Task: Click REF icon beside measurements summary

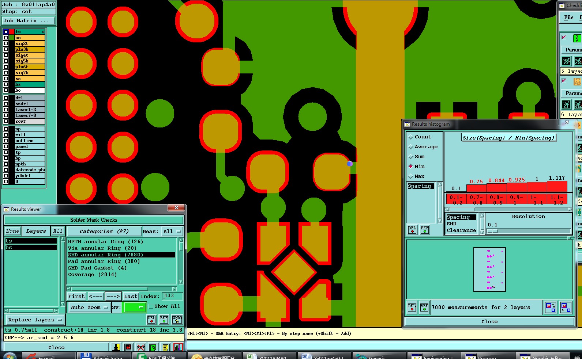Action: click(424, 307)
